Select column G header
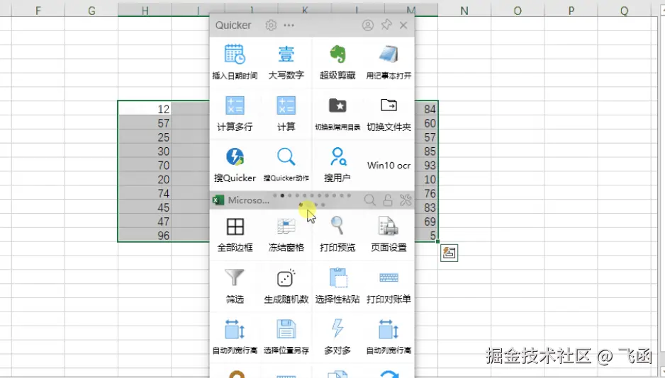 [x=91, y=11]
